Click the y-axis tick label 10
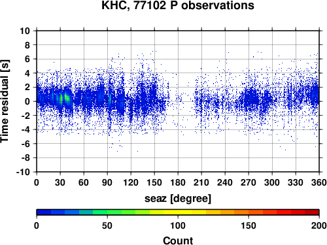 25,31
